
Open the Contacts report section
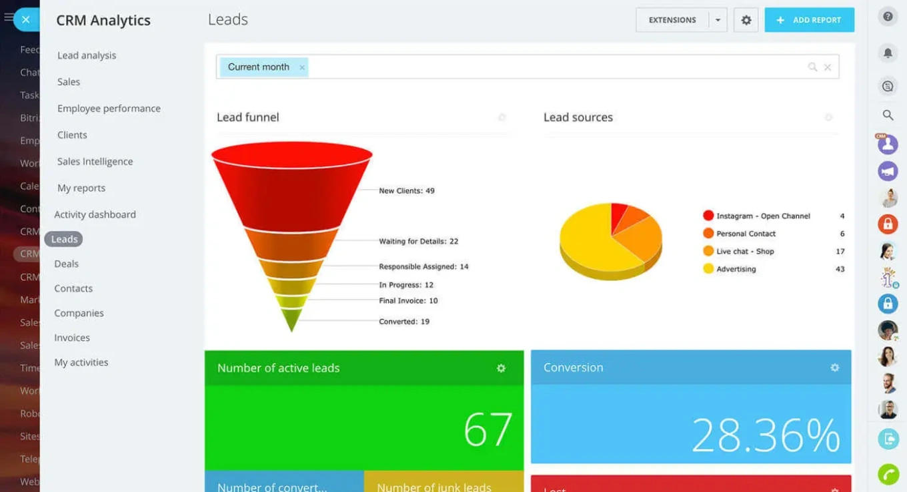point(73,288)
